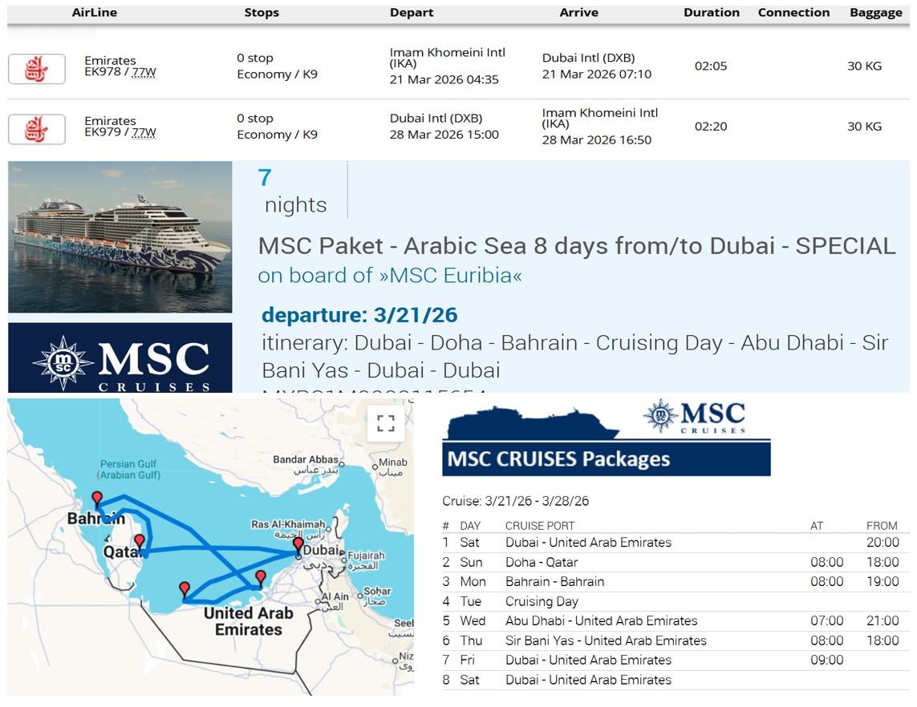Click the Emirates logo for flight EK979
The height and width of the screenshot is (707, 917).
(37, 129)
